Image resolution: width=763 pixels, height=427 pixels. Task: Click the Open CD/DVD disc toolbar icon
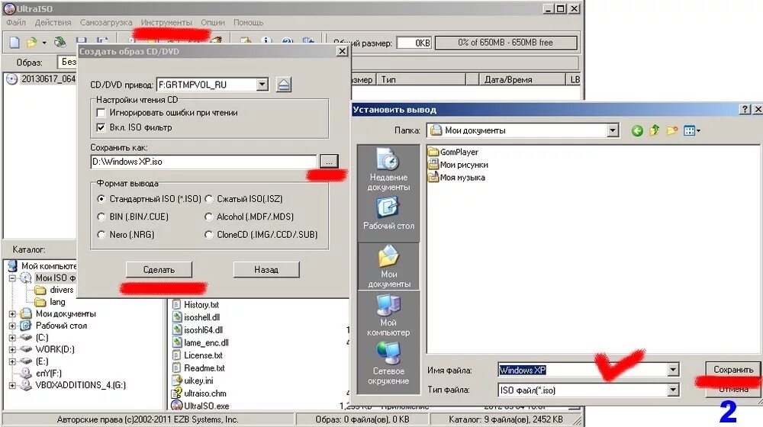(60, 42)
